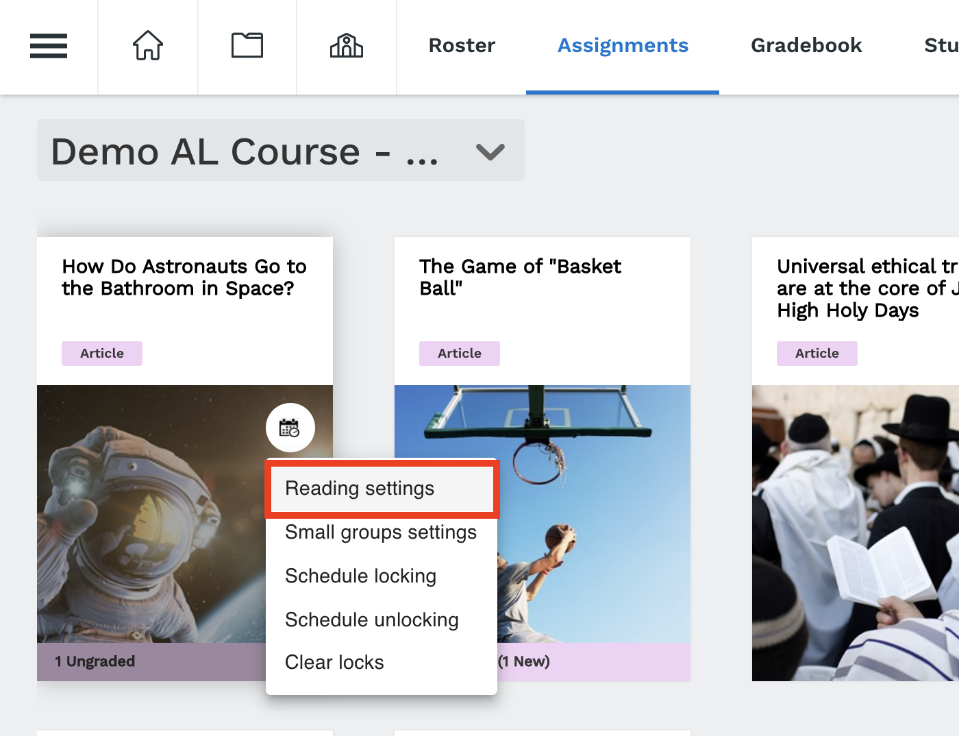Viewport: 959px width, 736px height.
Task: Click the "1 Ungraded" status bar
Action: click(x=151, y=662)
